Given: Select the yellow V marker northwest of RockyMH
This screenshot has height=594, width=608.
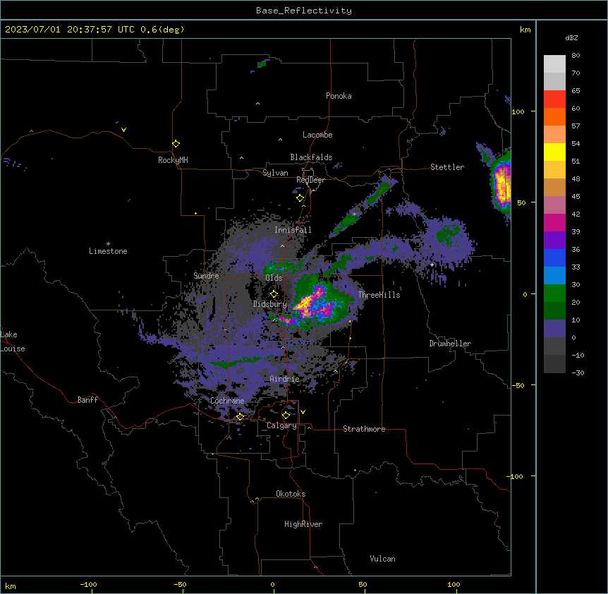Looking at the screenshot, I should tap(123, 130).
